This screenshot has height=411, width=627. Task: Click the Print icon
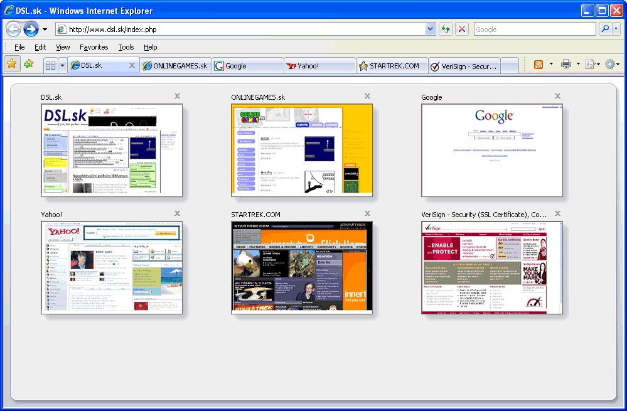click(566, 64)
